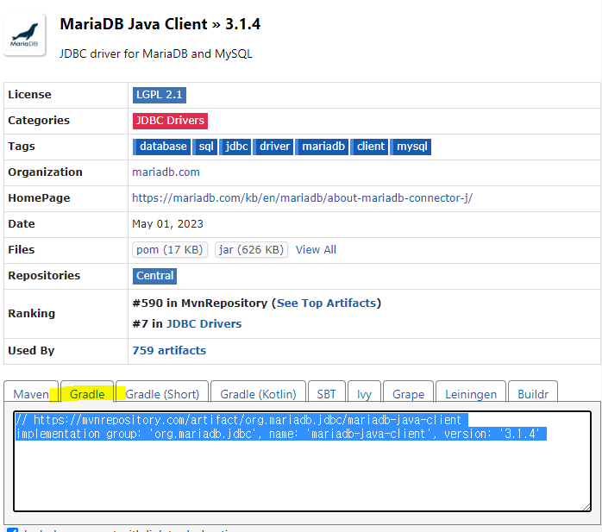Select the sql tag

tap(205, 147)
